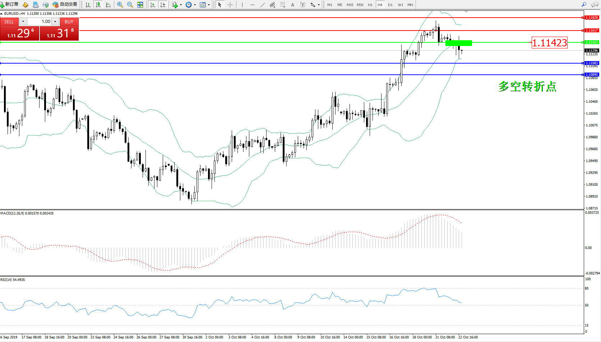Click the red SELL button

pos(9,22)
